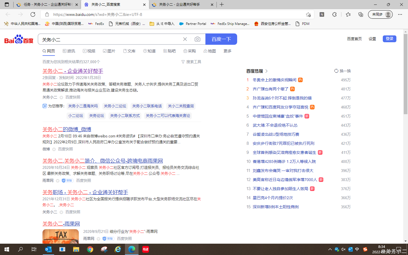The image size is (408, 255).
Task: Close the 关务小二_百度搜索 tab
Action: click(x=144, y=5)
